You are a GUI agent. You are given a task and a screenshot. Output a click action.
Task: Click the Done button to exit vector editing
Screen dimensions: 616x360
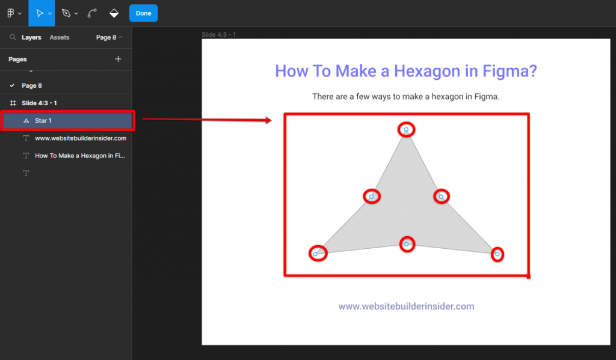click(x=143, y=13)
